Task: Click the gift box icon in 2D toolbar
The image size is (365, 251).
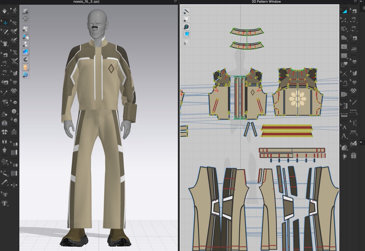Action: coord(354,156)
